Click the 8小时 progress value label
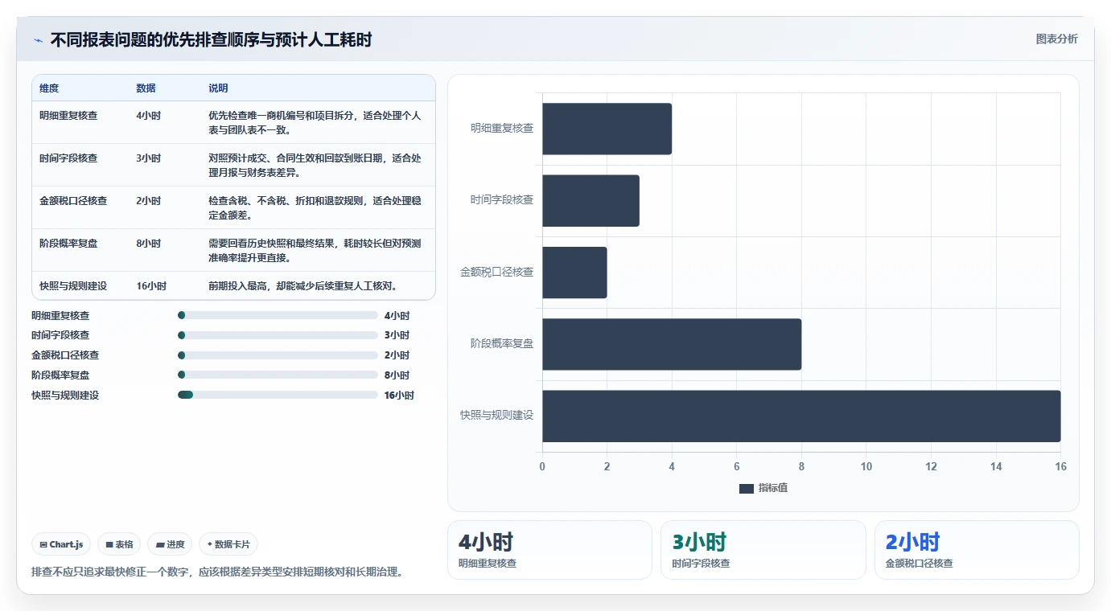This screenshot has width=1111, height=611. point(397,375)
